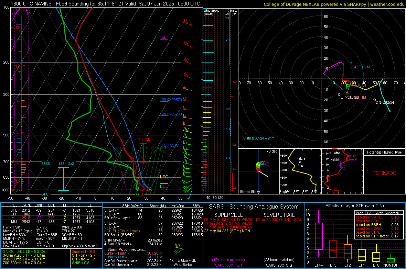Click the SHIP = 0.8 parameter

(x=81, y=263)
